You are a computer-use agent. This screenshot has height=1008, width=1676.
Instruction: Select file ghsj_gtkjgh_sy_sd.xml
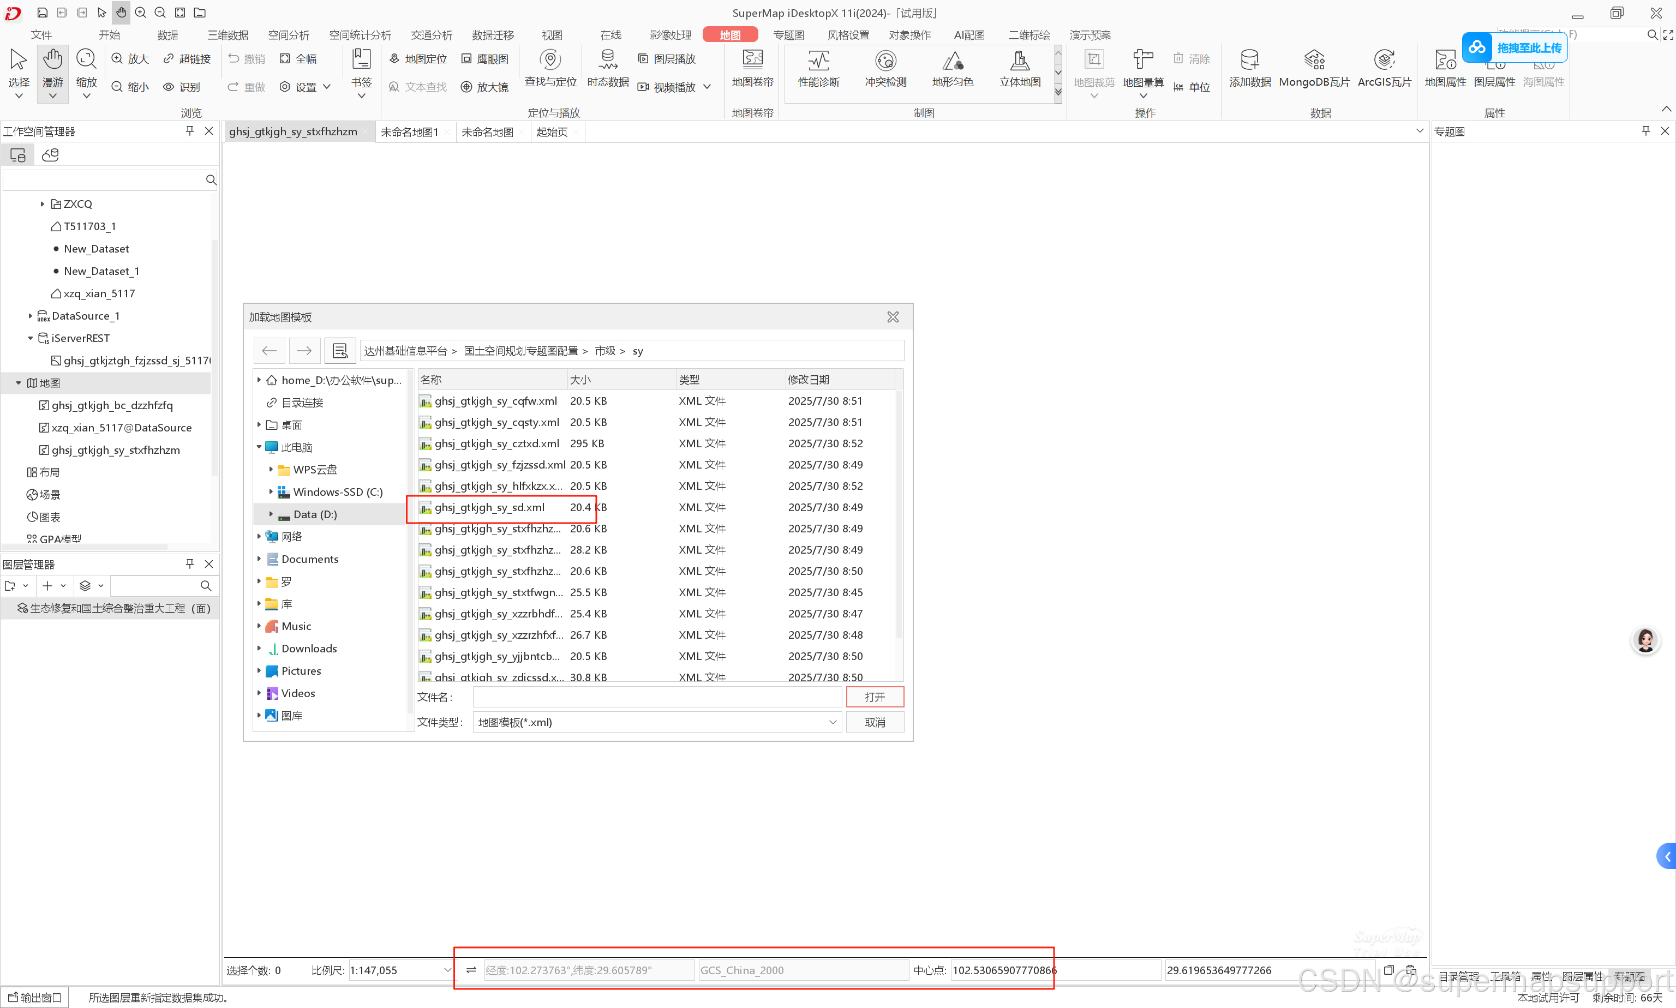[x=489, y=507]
